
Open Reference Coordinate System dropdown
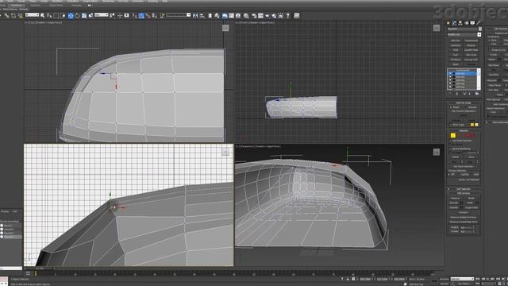(x=101, y=15)
